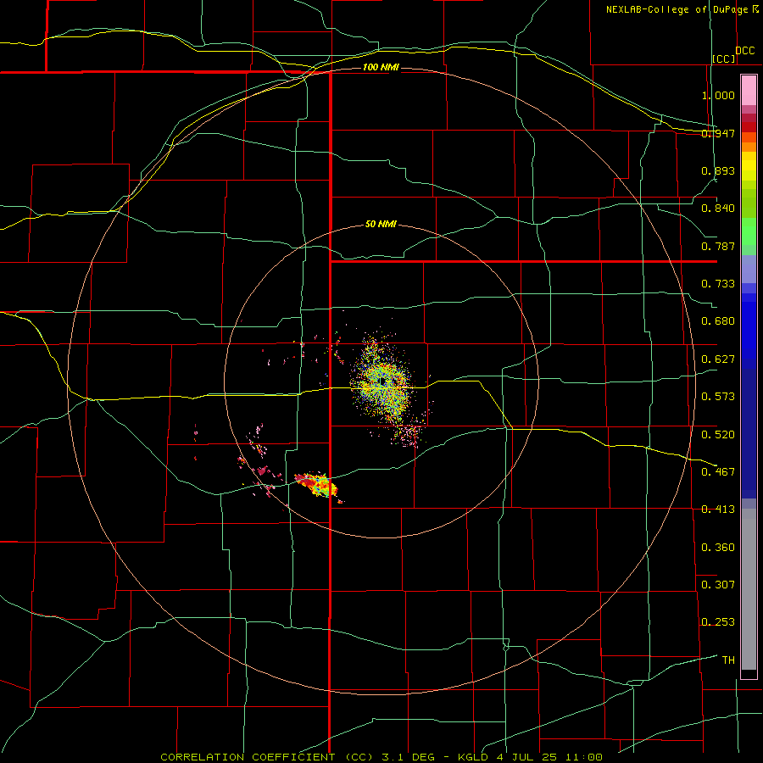
Task: Click the 1.000 value on the color scale
Action: pos(718,95)
